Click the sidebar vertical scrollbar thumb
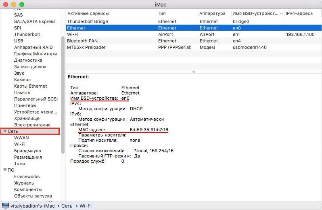This screenshot has height=210, width=322. click(63, 95)
